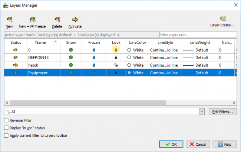Enable Display "in use" status checkbox
Image resolution: width=241 pixels, height=152 pixels.
[6, 128]
